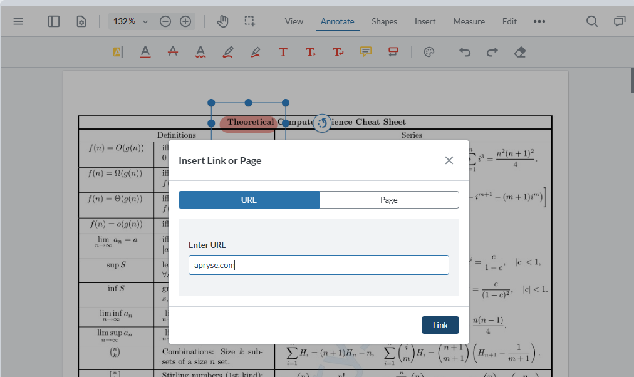Switch dialog to Page option
This screenshot has height=377, width=634.
[x=388, y=199]
